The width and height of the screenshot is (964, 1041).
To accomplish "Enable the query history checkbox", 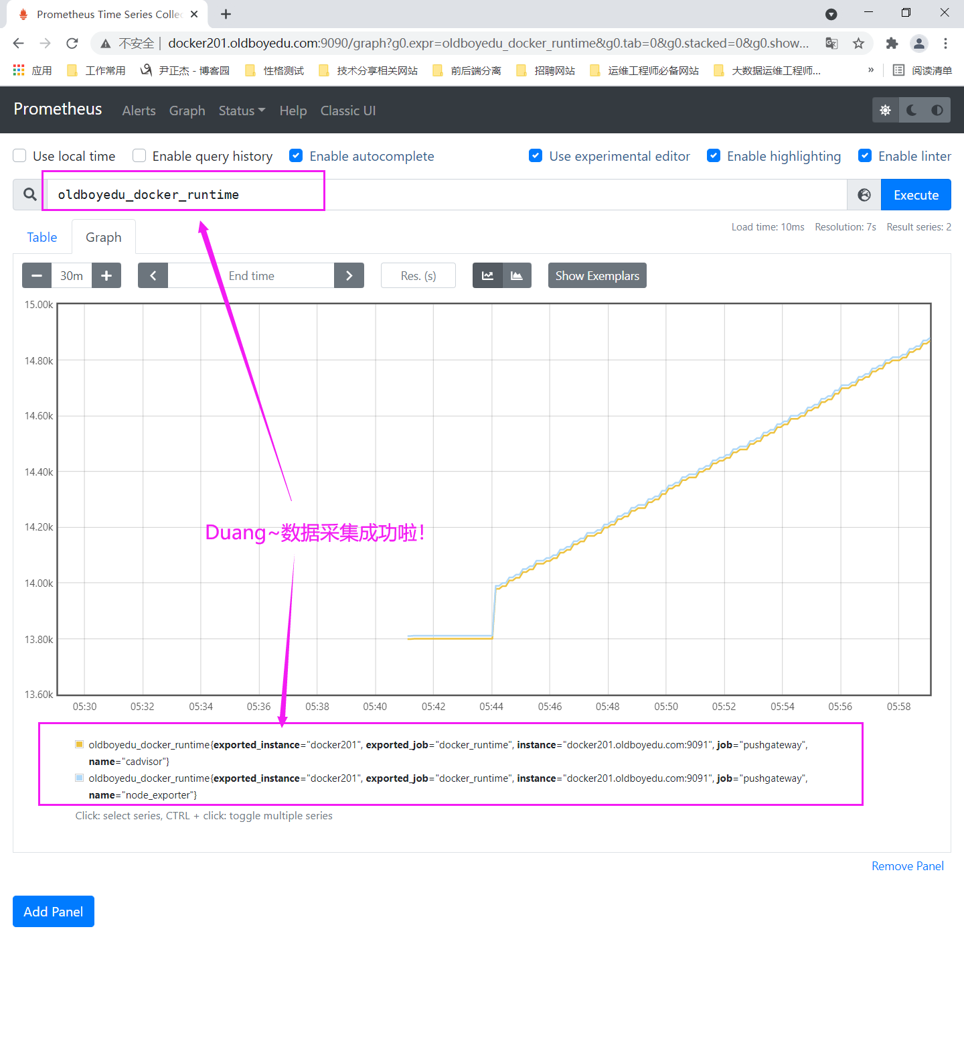I will click(139, 155).
